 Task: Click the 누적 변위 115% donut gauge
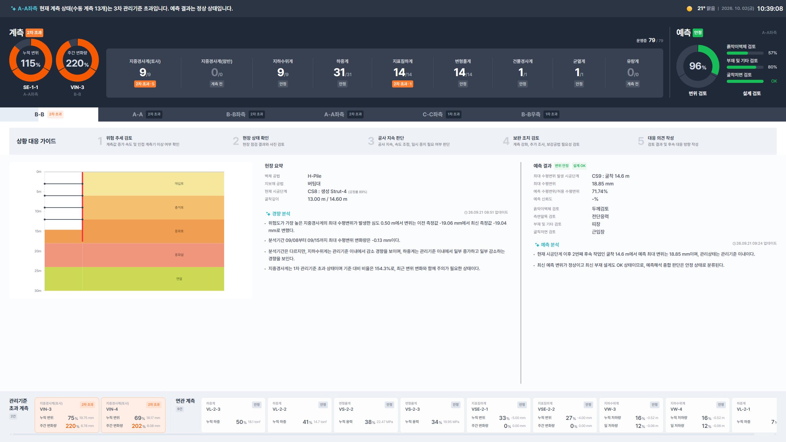click(31, 60)
